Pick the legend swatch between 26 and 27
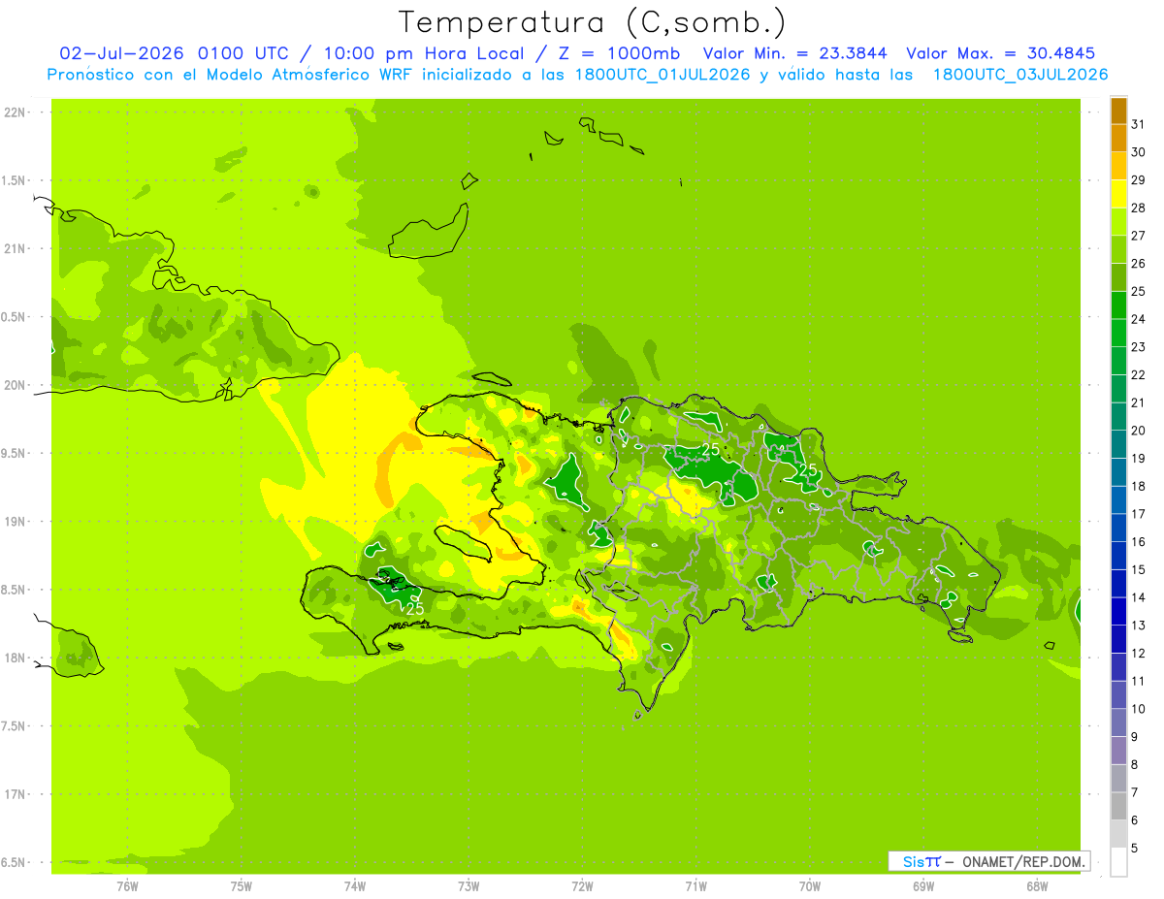1164x899 pixels. (x=1118, y=249)
